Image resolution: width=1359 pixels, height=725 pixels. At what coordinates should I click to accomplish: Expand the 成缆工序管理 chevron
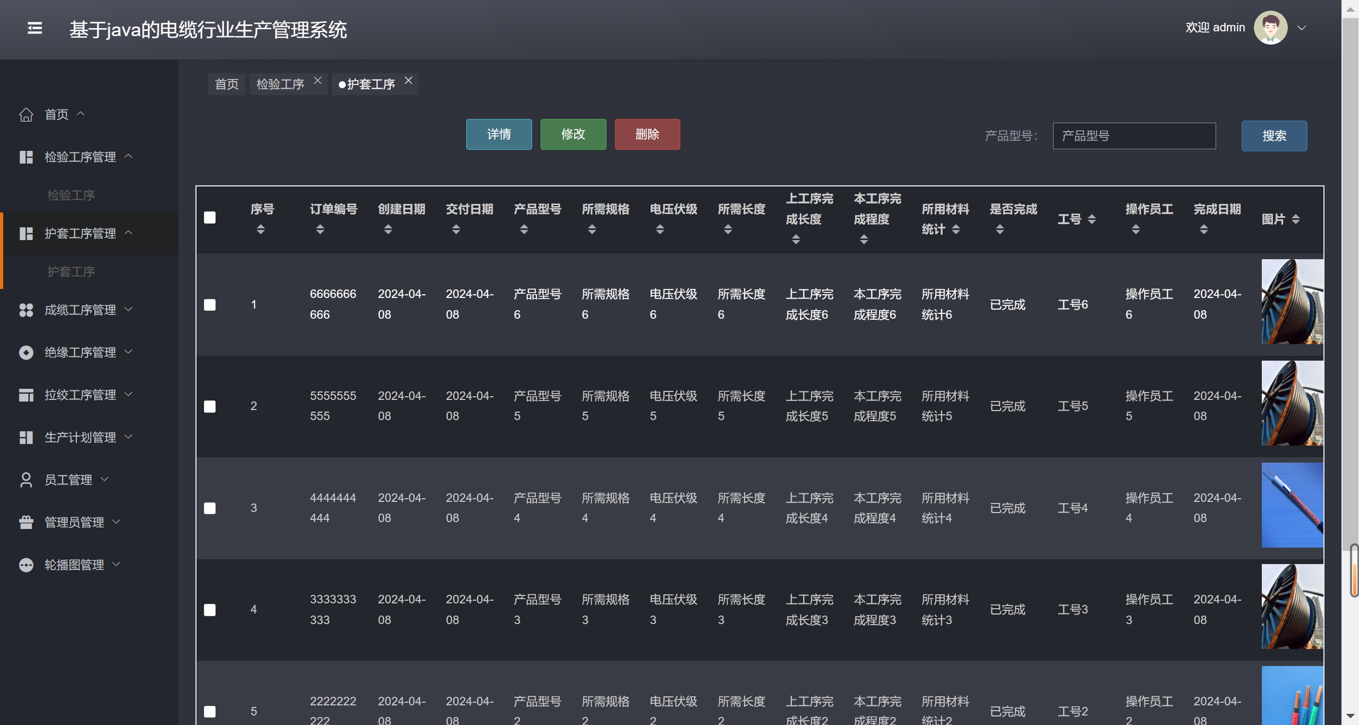pos(129,309)
